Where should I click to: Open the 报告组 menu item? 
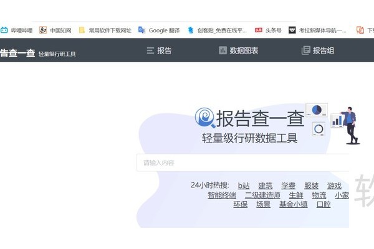[323, 50]
